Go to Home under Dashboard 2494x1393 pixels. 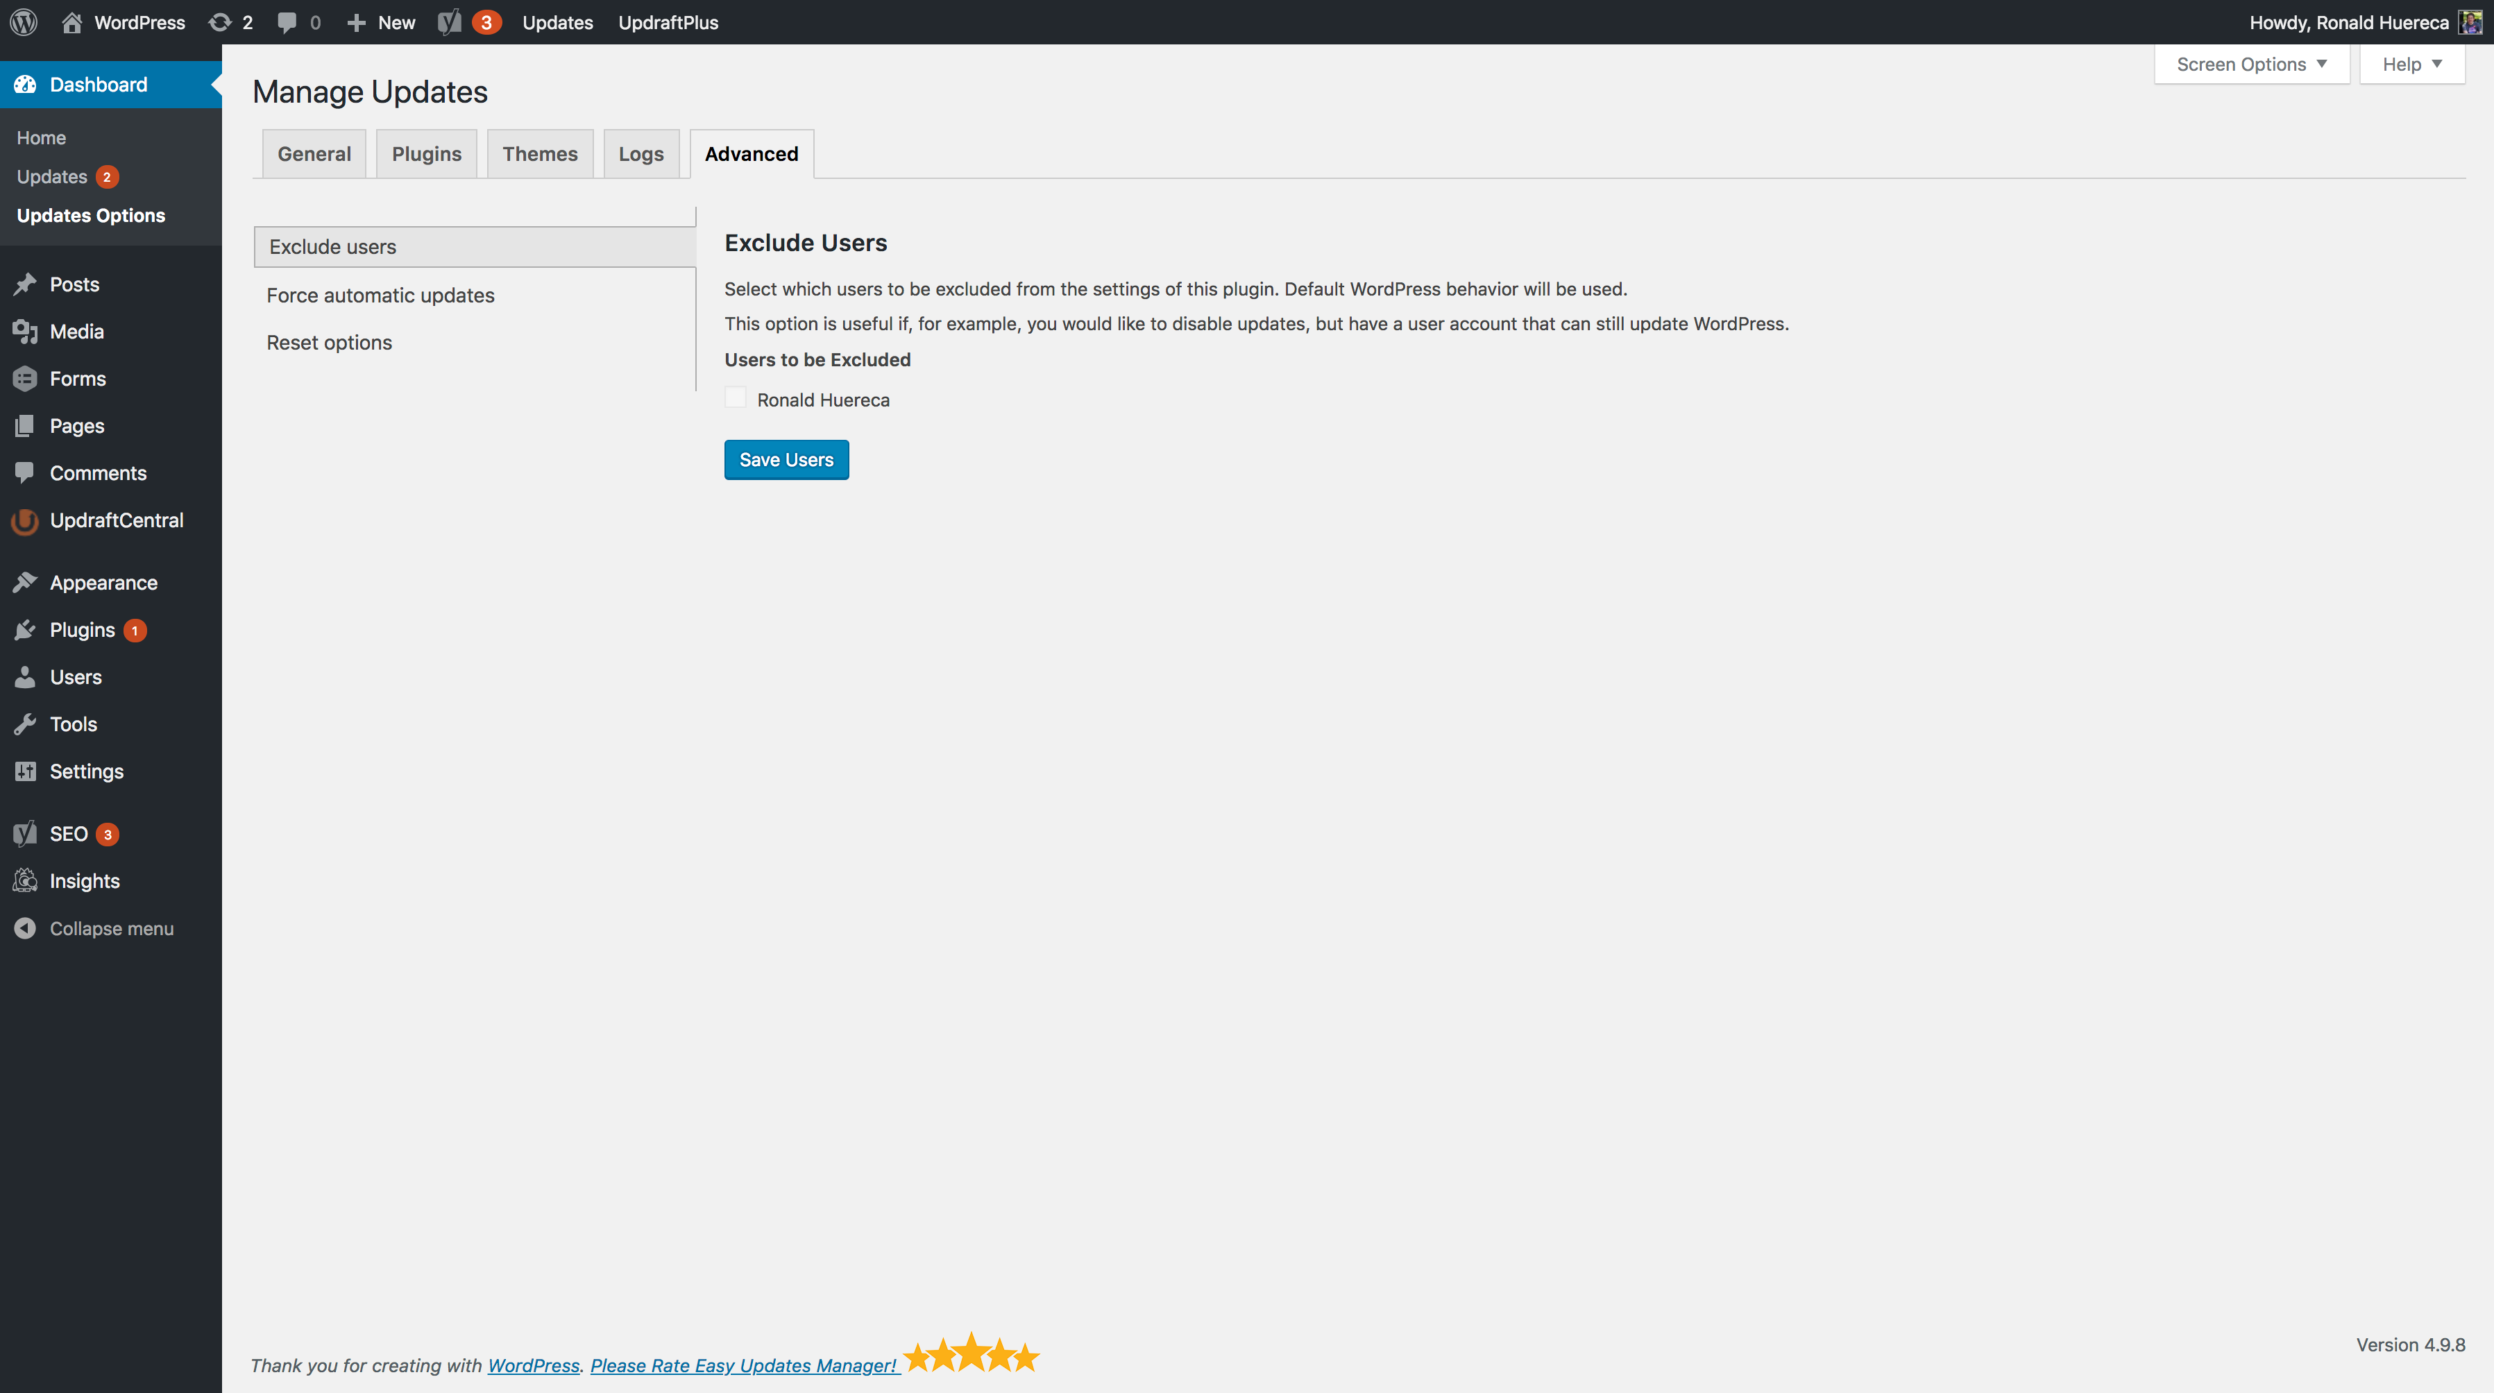point(42,137)
